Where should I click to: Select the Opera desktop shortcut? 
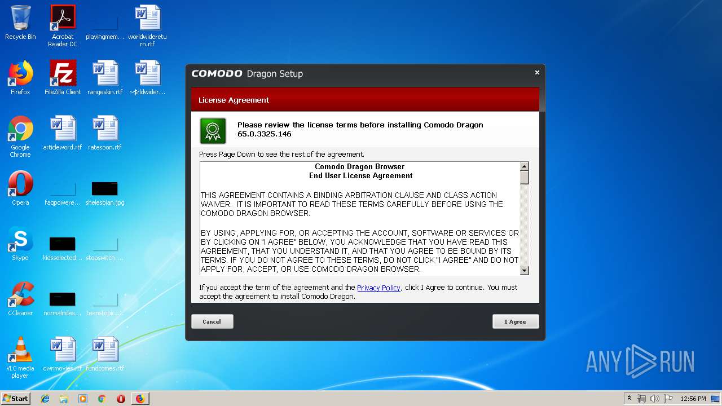coord(20,189)
